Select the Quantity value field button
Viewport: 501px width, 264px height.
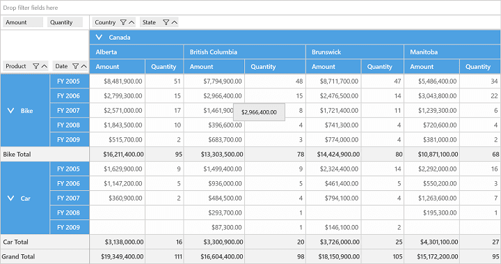(x=65, y=22)
